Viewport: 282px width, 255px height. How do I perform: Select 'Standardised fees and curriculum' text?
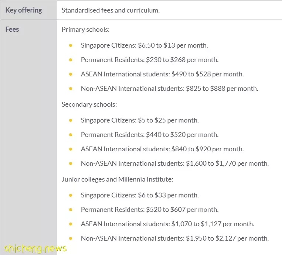coord(111,10)
